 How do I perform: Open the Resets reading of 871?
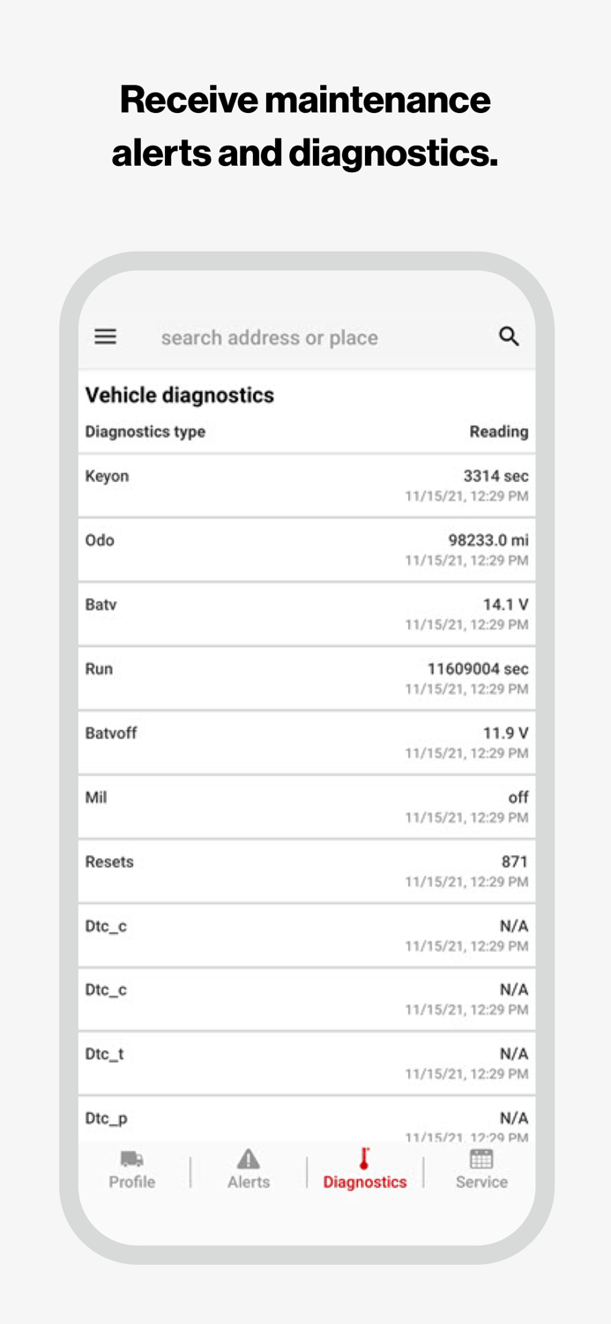pyautogui.click(x=306, y=870)
